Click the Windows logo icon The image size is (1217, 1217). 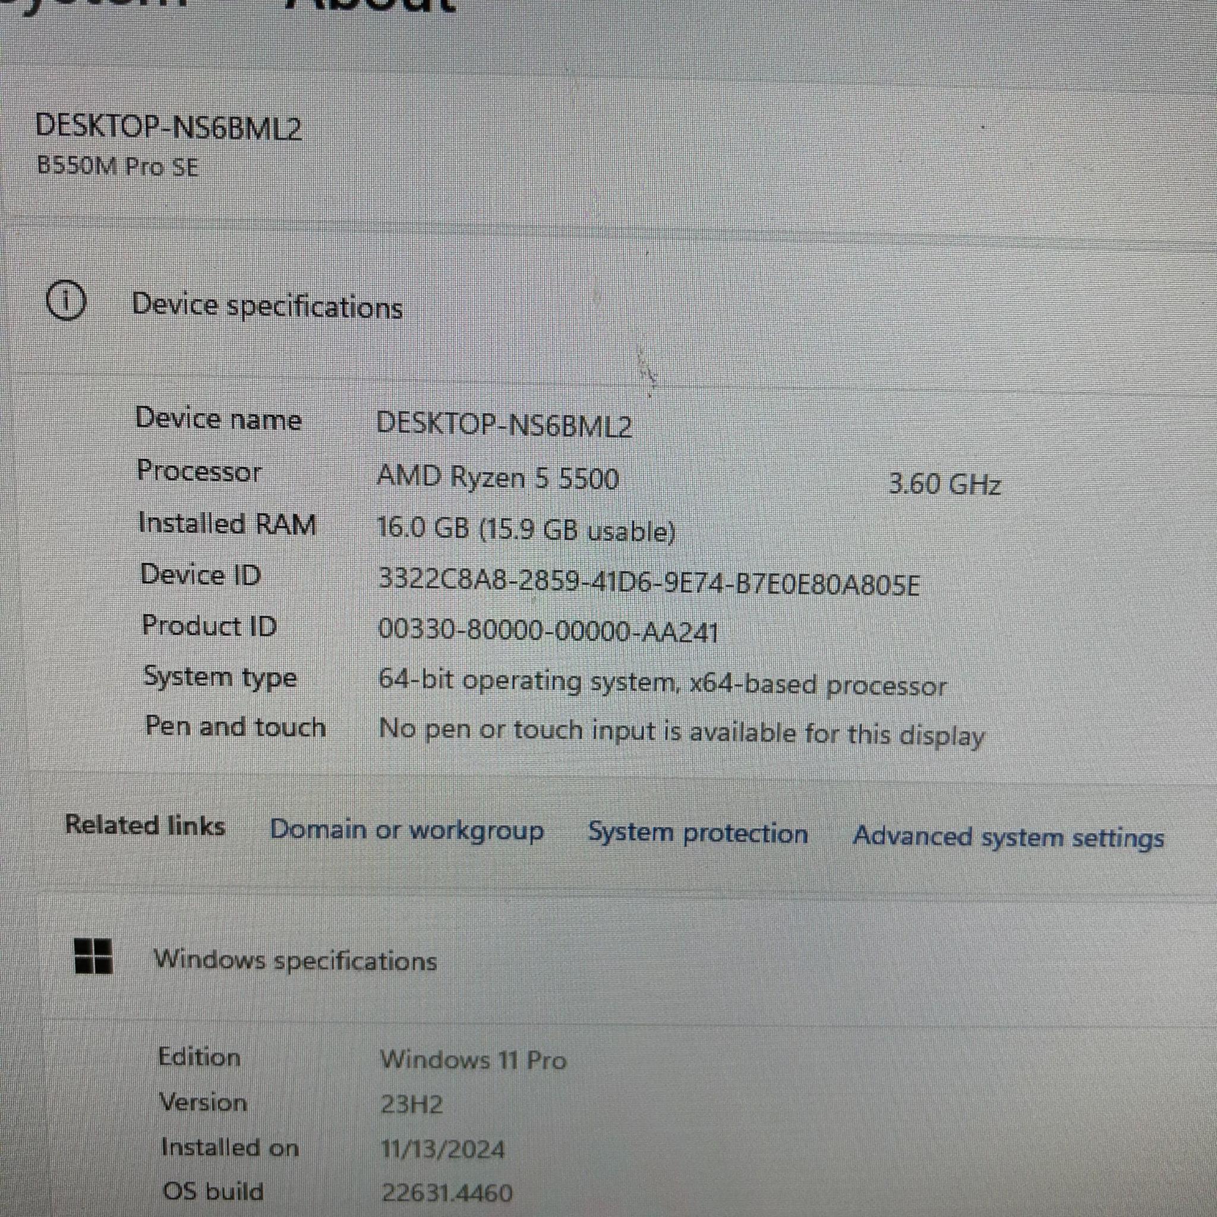93,956
